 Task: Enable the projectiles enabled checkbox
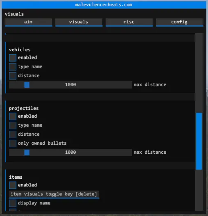point(13,116)
